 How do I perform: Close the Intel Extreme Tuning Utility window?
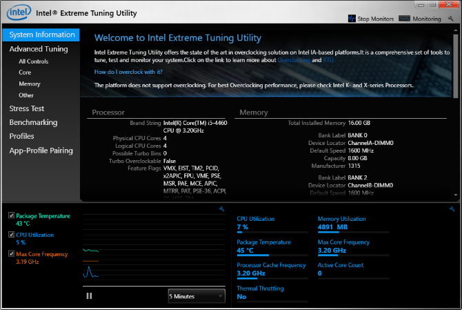tap(449, 4)
